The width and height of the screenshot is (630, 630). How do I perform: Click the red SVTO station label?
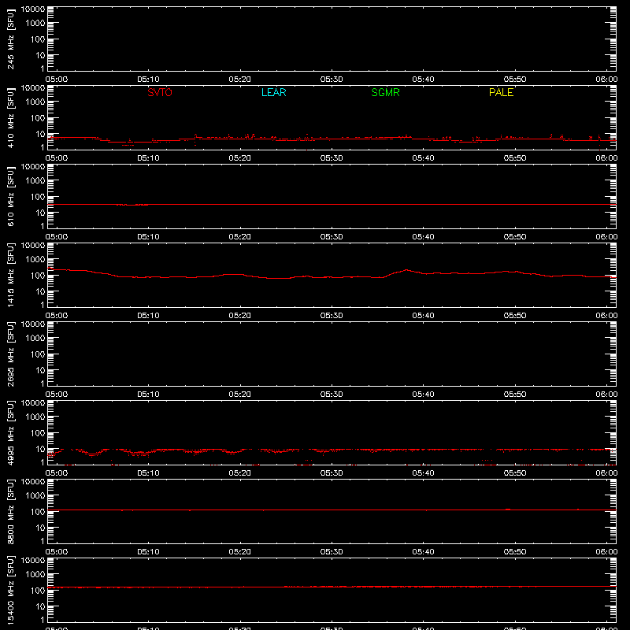[160, 92]
